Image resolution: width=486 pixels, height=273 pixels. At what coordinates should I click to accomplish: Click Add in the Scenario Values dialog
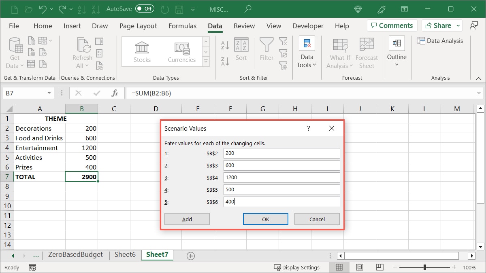[187, 219]
